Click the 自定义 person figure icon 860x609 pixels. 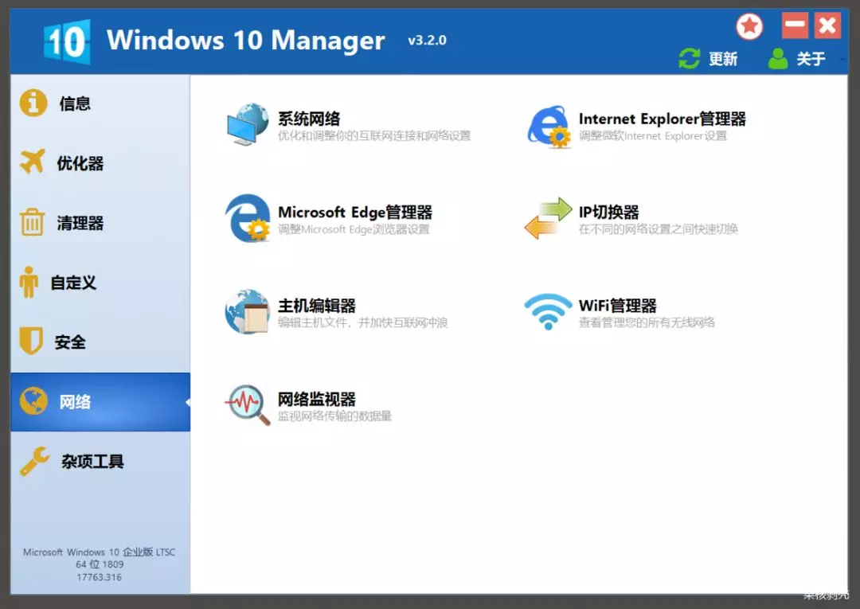[x=29, y=283]
